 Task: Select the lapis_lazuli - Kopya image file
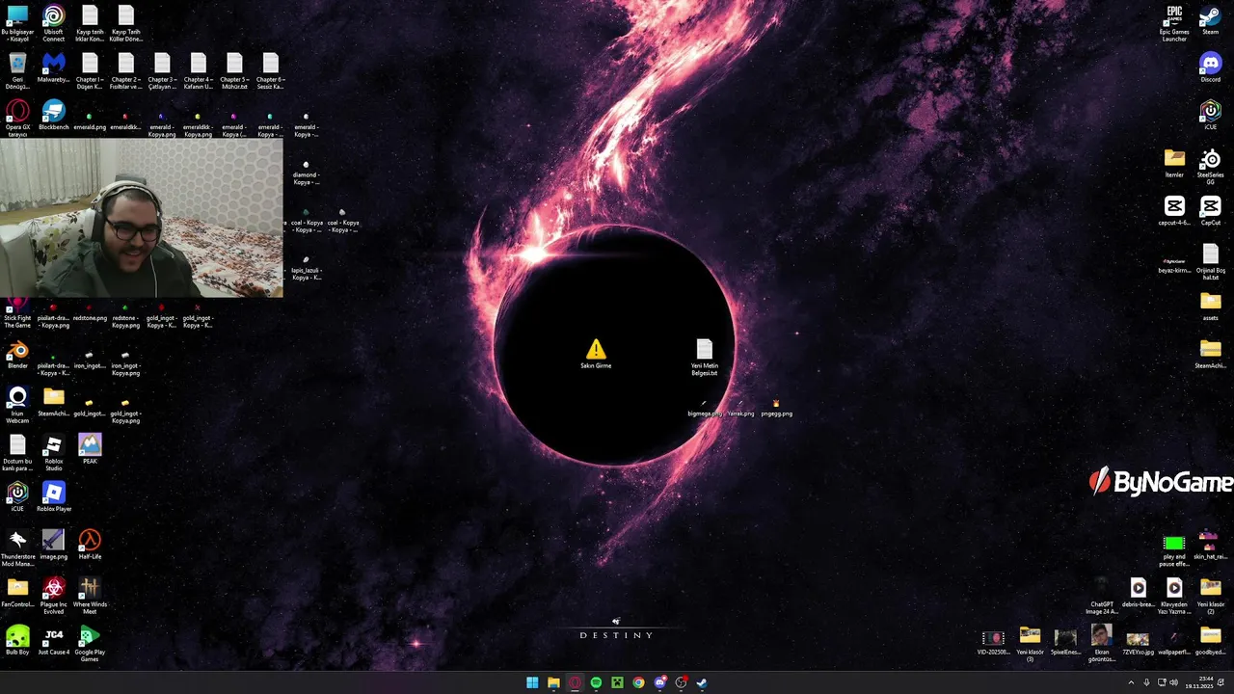[306, 269]
